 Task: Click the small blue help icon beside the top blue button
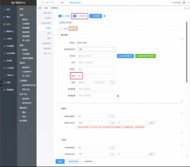point(104,16)
